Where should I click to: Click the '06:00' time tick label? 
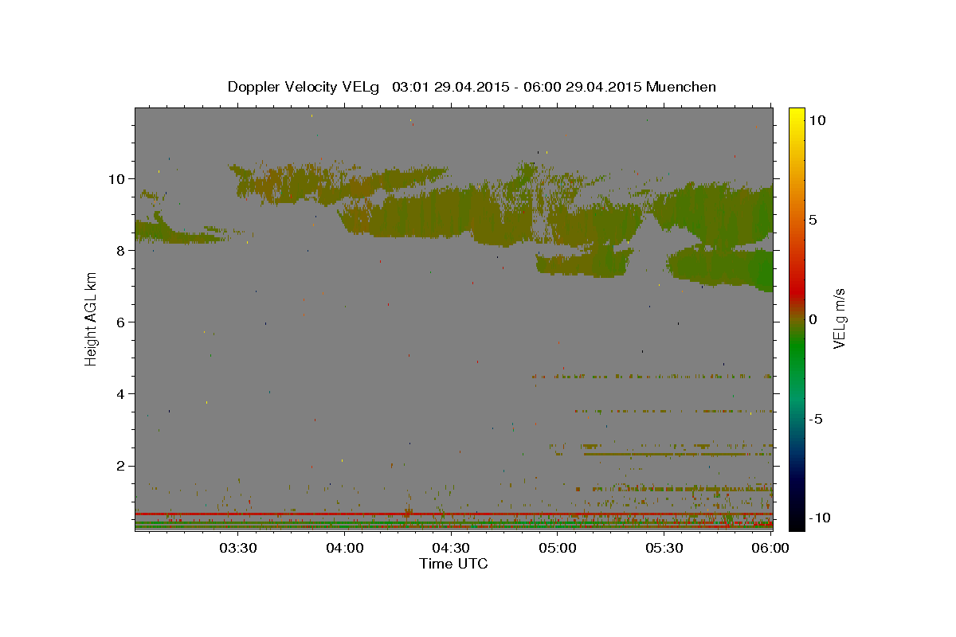(771, 548)
